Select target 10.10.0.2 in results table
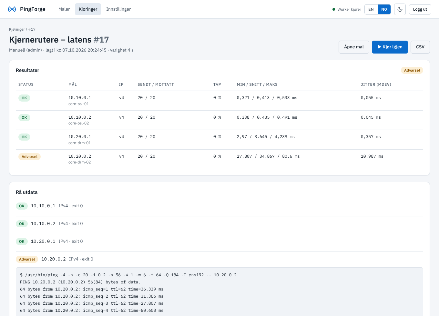The image size is (439, 316). (80, 117)
